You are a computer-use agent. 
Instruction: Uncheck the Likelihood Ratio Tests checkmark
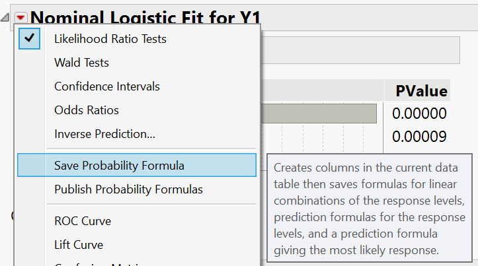(x=30, y=39)
